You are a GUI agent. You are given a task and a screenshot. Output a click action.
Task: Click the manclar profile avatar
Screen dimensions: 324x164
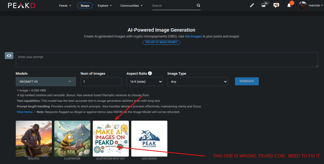point(303,5)
